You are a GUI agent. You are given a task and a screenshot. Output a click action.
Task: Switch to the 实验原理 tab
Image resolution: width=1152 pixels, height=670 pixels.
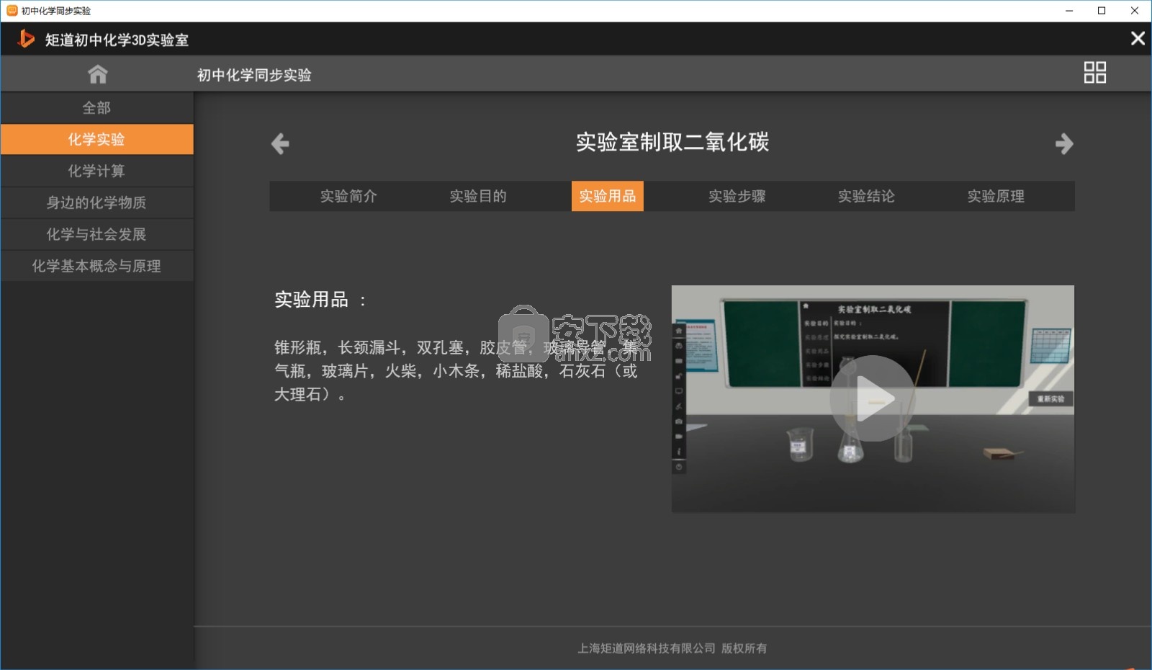tap(996, 196)
